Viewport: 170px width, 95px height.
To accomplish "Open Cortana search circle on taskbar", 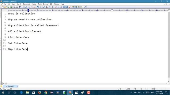I will click(x=9, y=93).
